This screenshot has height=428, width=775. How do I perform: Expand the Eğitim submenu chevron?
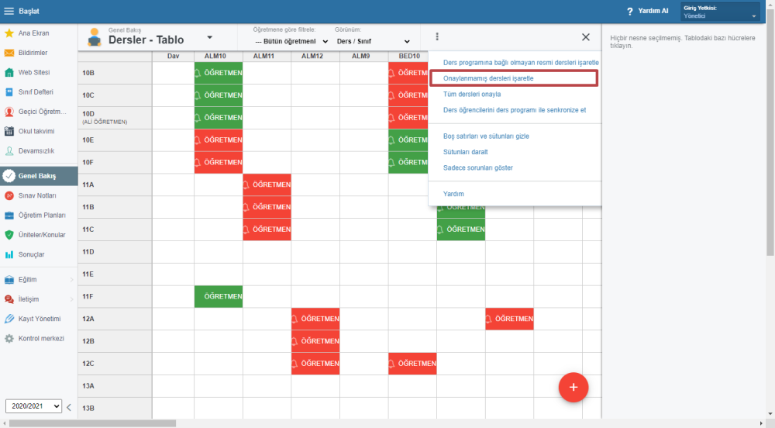click(71, 280)
